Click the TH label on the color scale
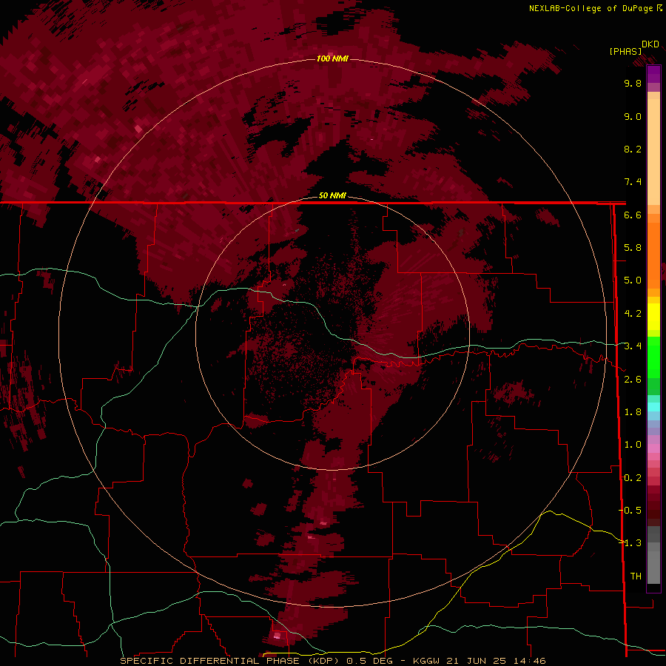Screen dimensions: 666x666 [x=636, y=576]
